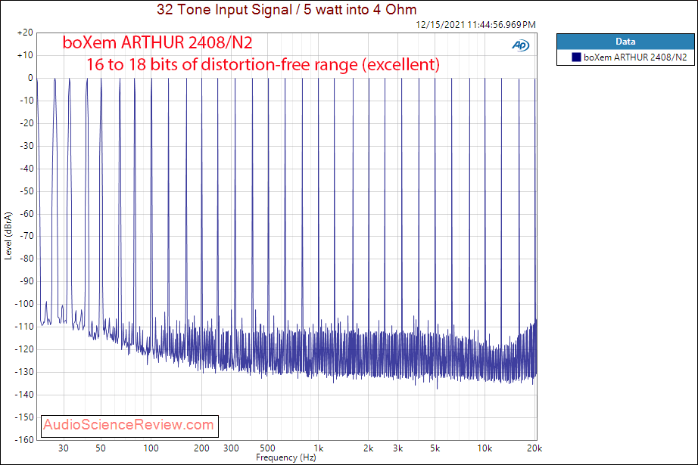
Task: Click the 2k tick label on frequency axis
Action: click(368, 448)
